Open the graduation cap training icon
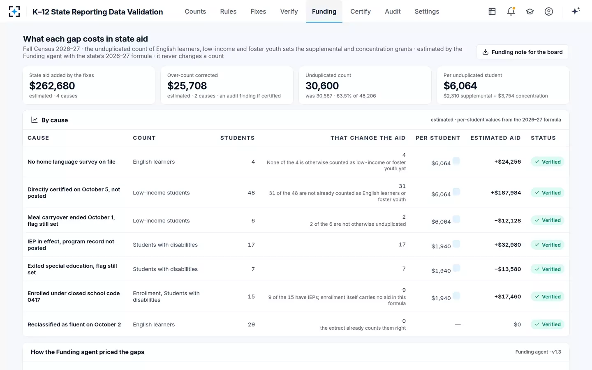This screenshot has height=370, width=592. point(530,12)
